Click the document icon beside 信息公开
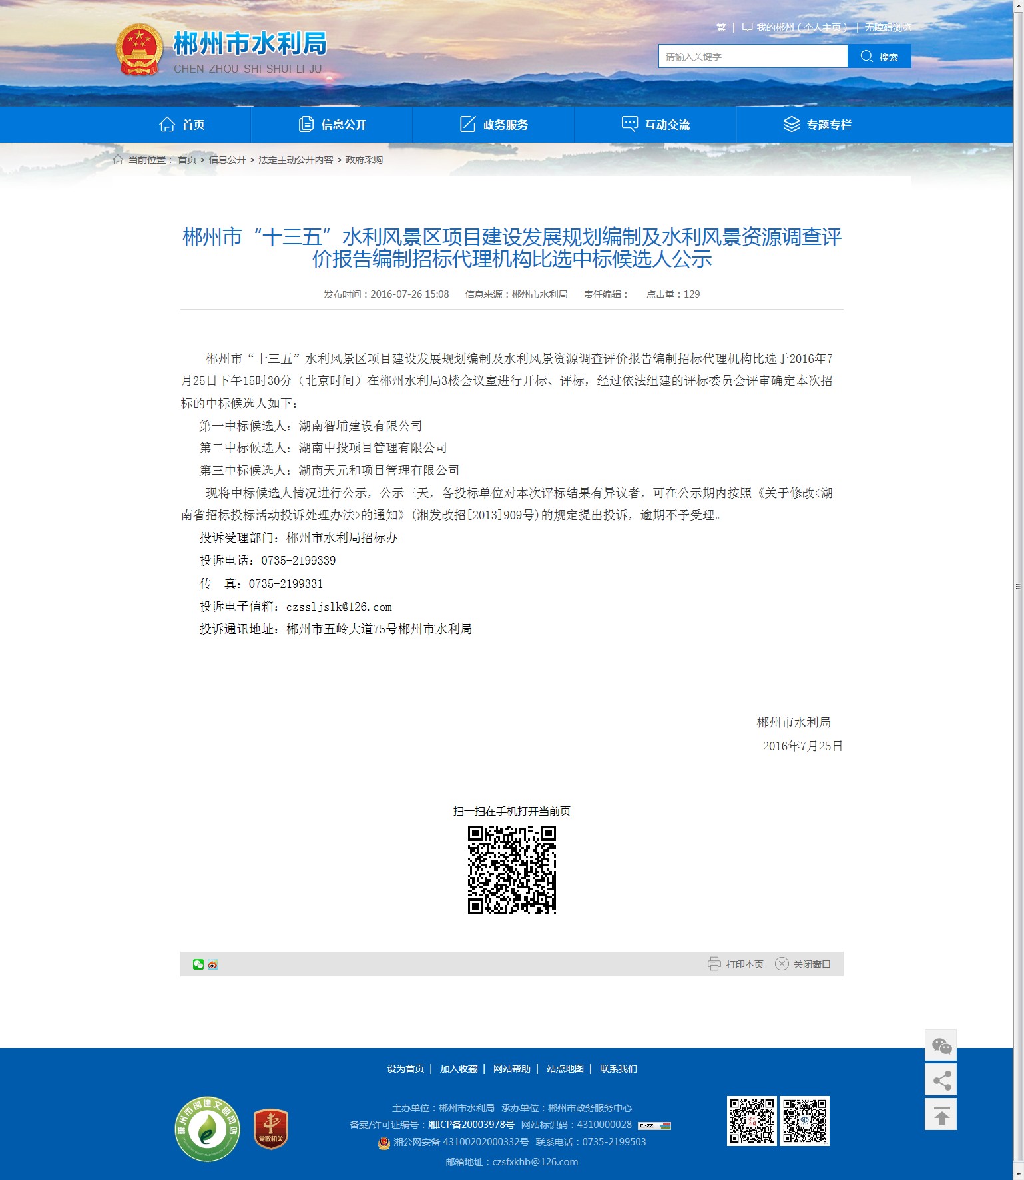This screenshot has width=1024, height=1180. 306,124
